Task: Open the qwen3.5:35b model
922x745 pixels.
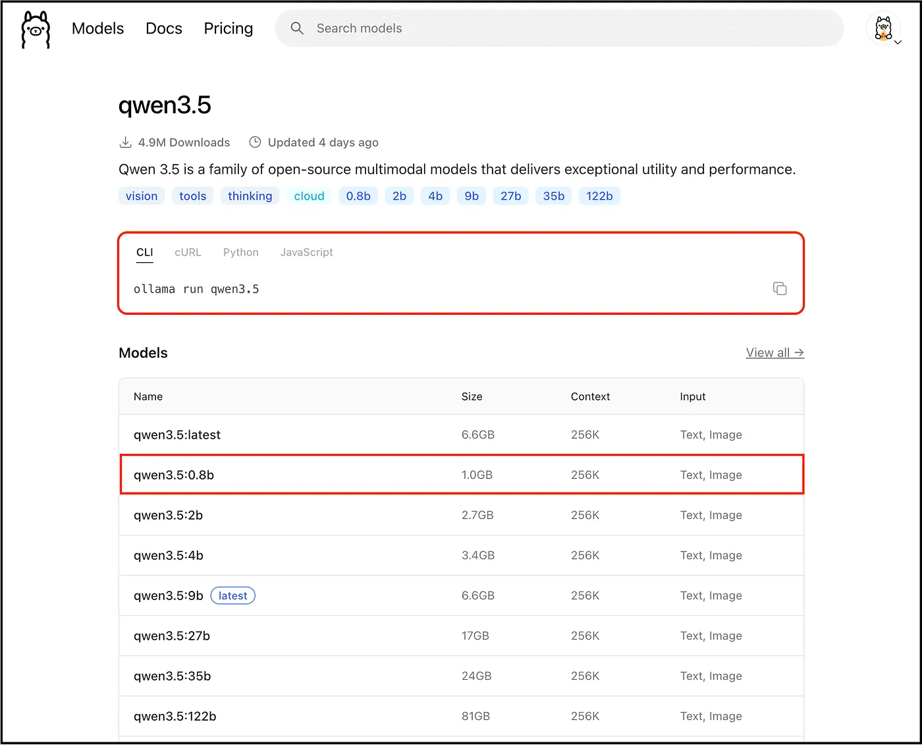Action: [x=173, y=676]
